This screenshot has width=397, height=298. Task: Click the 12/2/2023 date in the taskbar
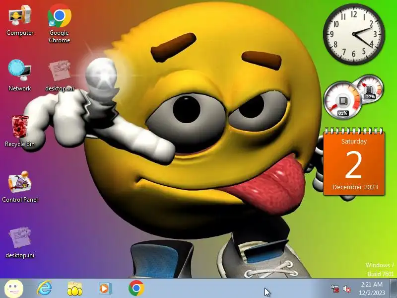click(372, 293)
